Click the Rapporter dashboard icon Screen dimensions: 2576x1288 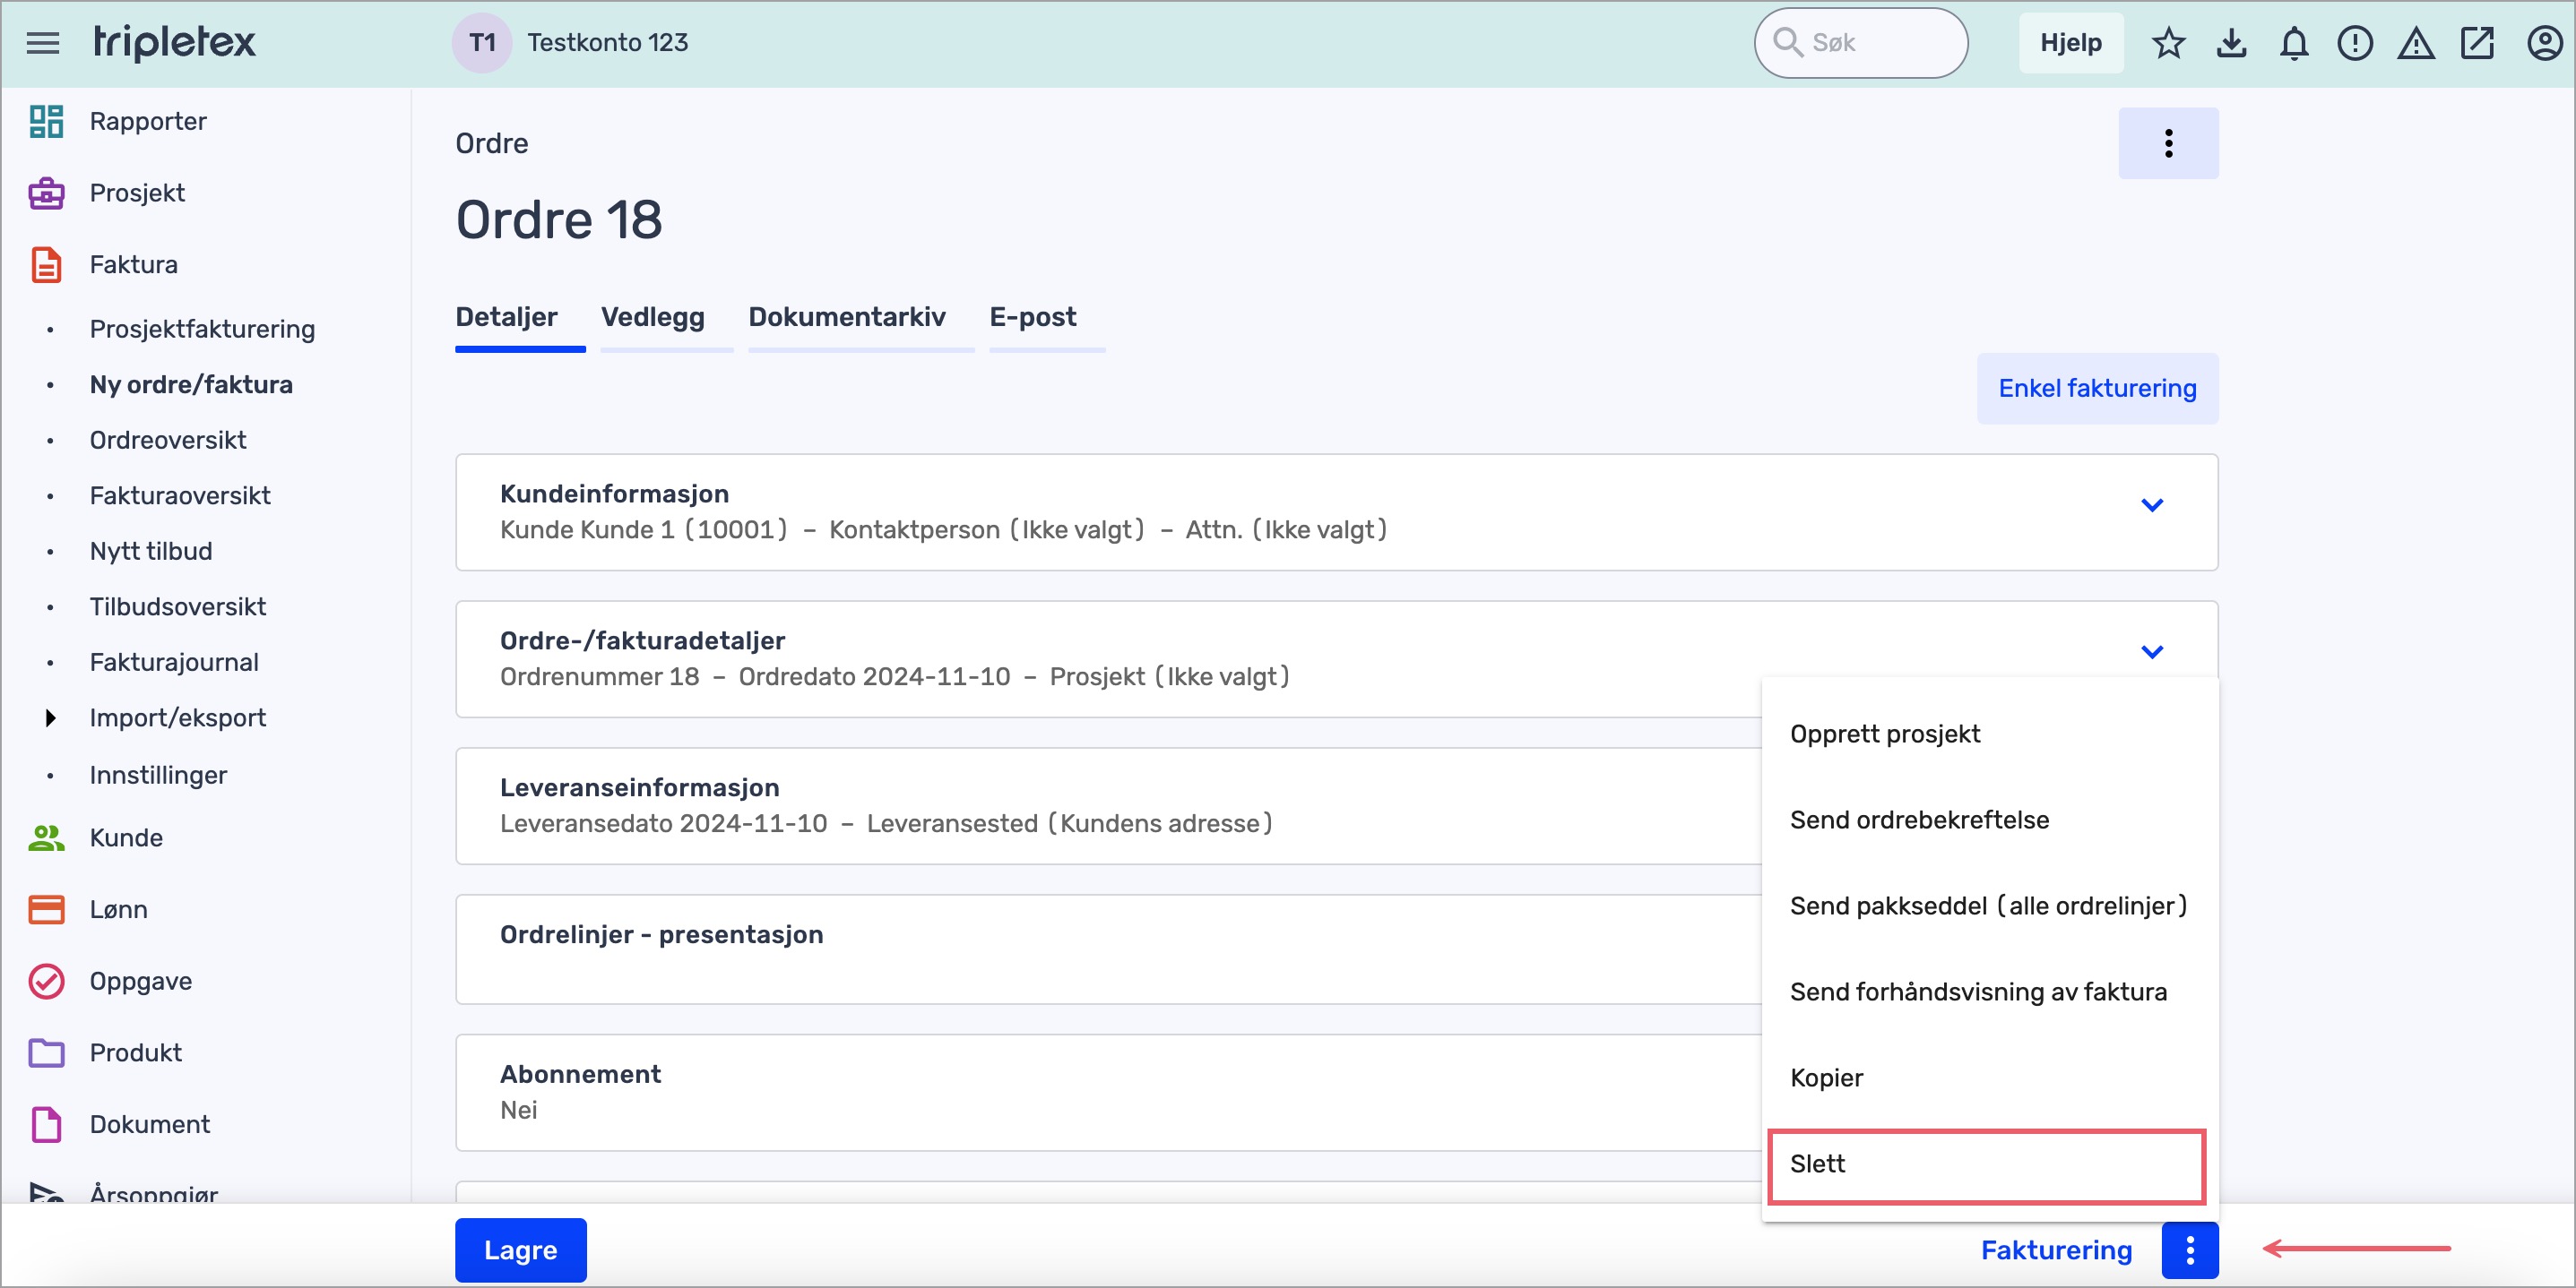(46, 121)
